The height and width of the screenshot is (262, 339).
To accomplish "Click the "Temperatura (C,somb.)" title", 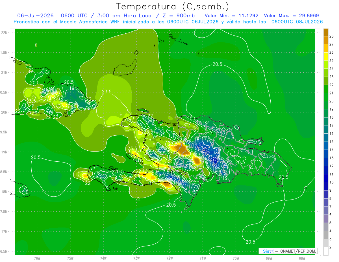I will click(173, 6).
